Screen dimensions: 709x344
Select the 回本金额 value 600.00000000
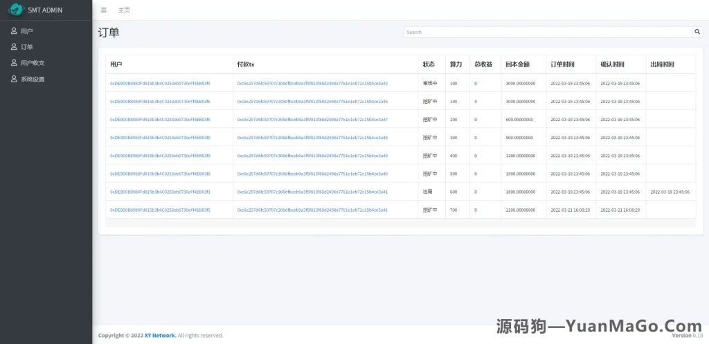pos(519,119)
